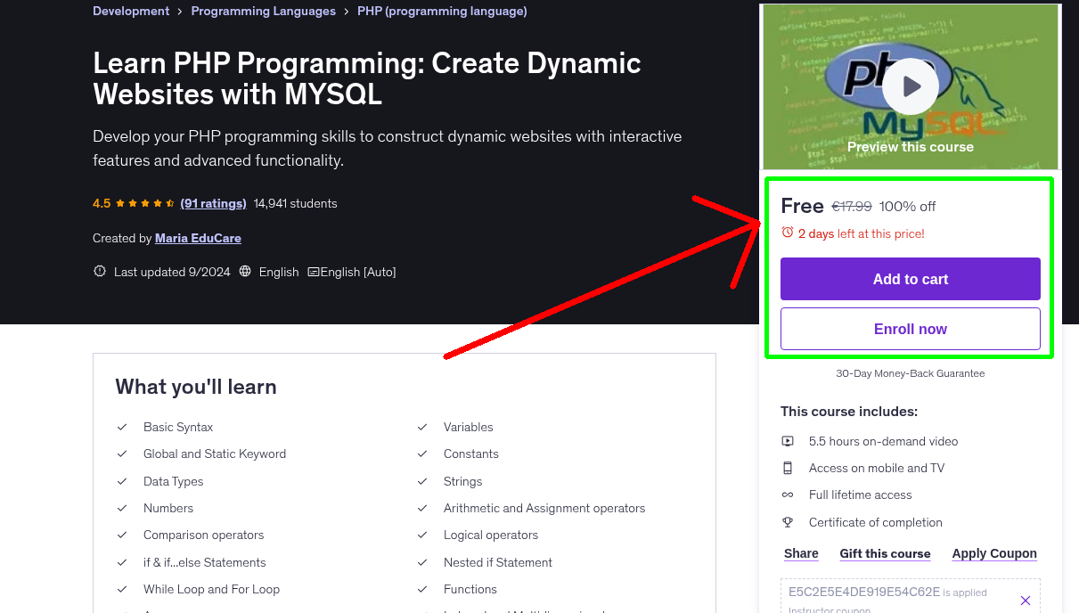Click the Enroll now button

pyautogui.click(x=910, y=329)
